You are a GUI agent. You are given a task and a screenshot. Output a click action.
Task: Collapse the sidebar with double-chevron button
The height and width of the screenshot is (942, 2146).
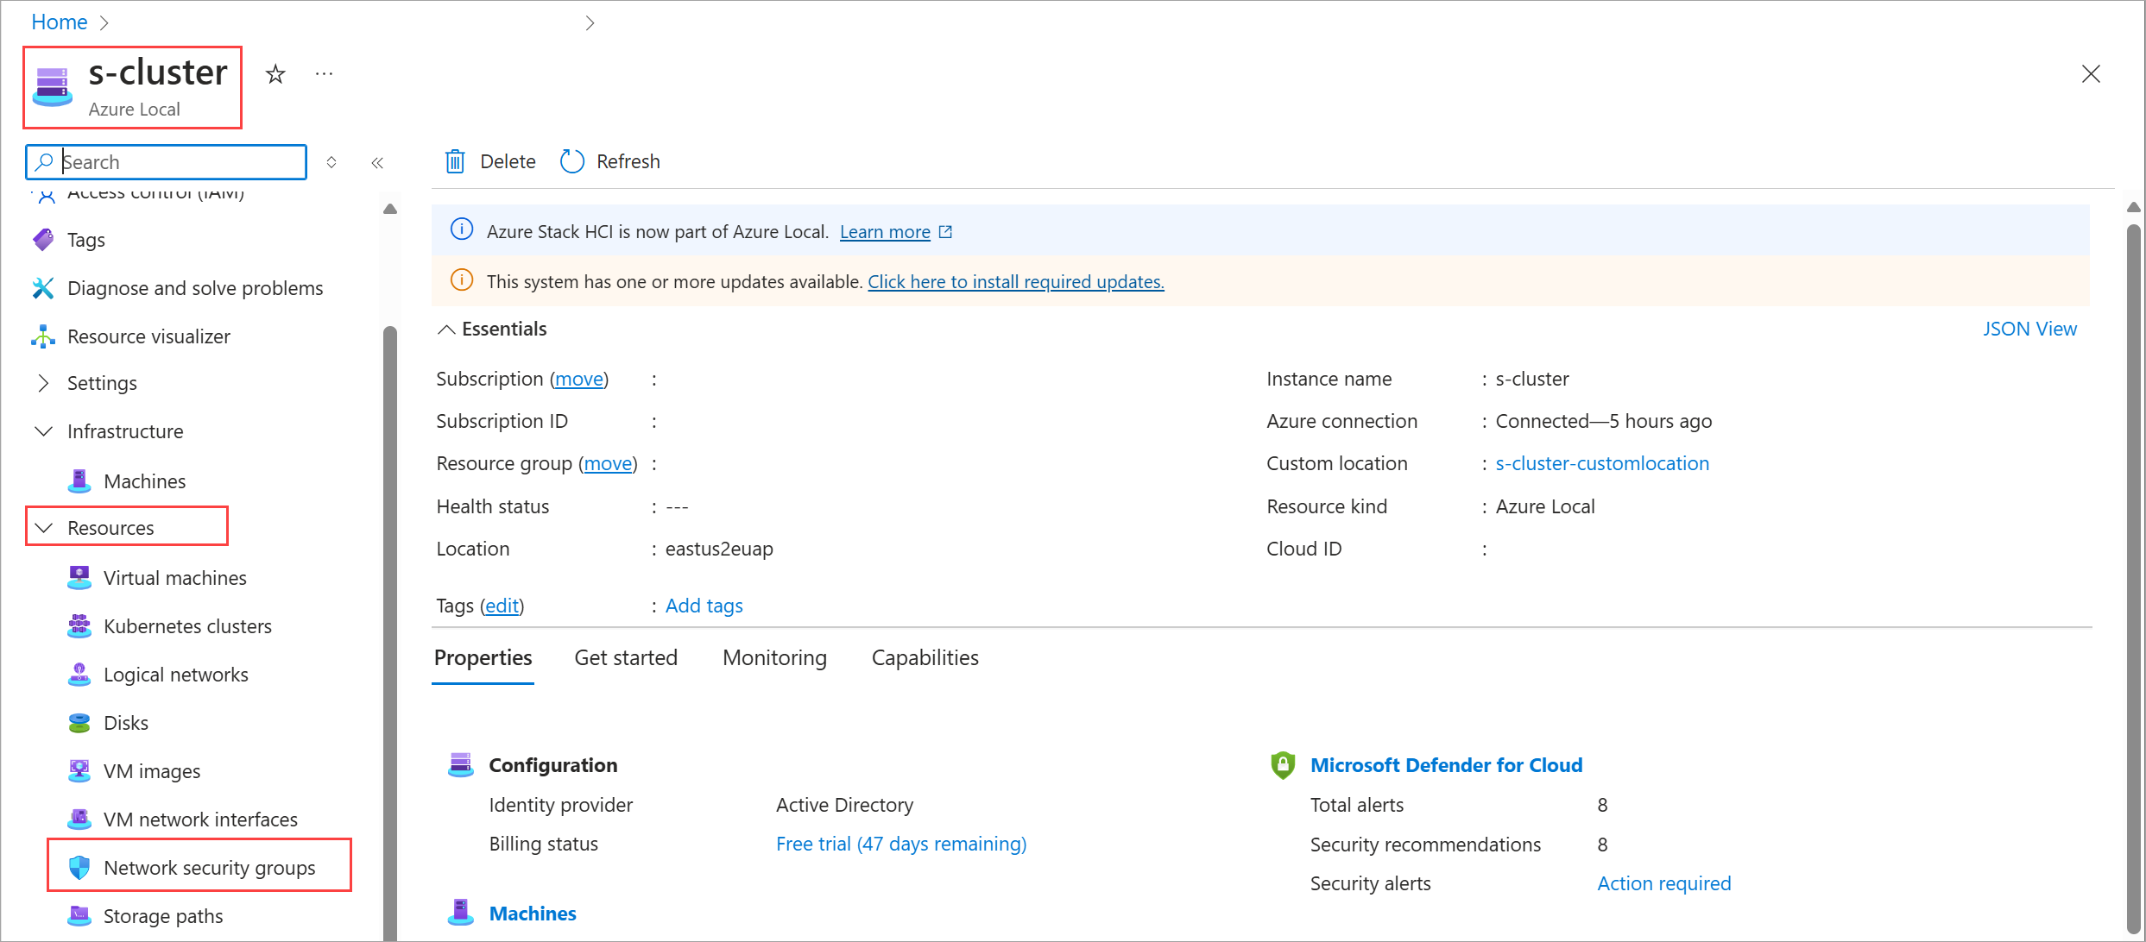pyautogui.click(x=377, y=162)
